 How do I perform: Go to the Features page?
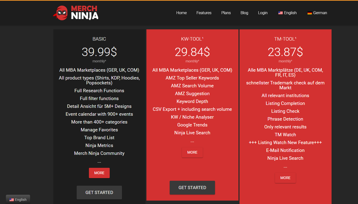tap(204, 13)
